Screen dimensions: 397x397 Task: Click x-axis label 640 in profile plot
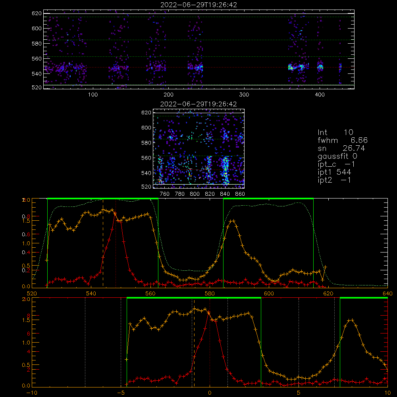click(387, 294)
